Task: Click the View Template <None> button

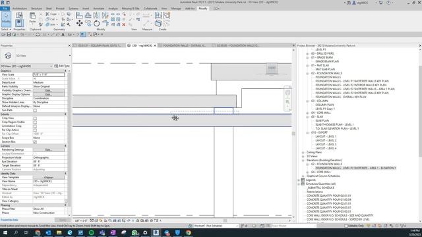Action: [48, 177]
